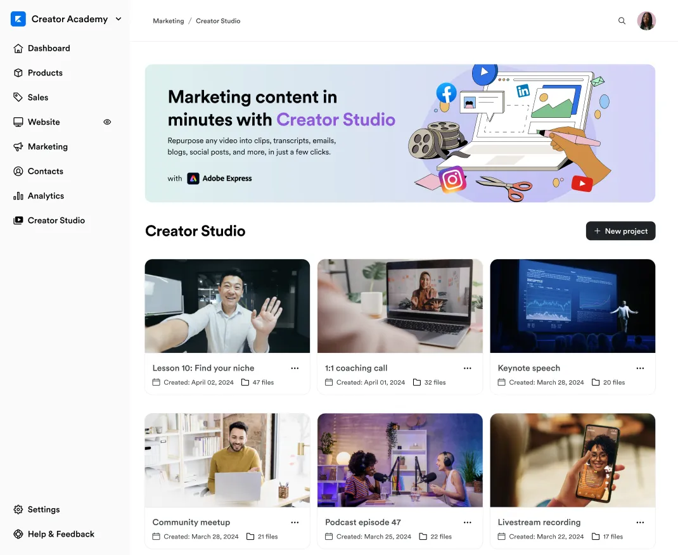Screen dimensions: 678x555
Task: Open more options for Community meetup
Action: [295, 523]
